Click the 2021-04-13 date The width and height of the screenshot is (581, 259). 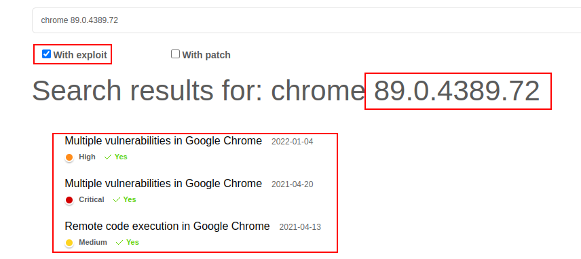pos(300,227)
